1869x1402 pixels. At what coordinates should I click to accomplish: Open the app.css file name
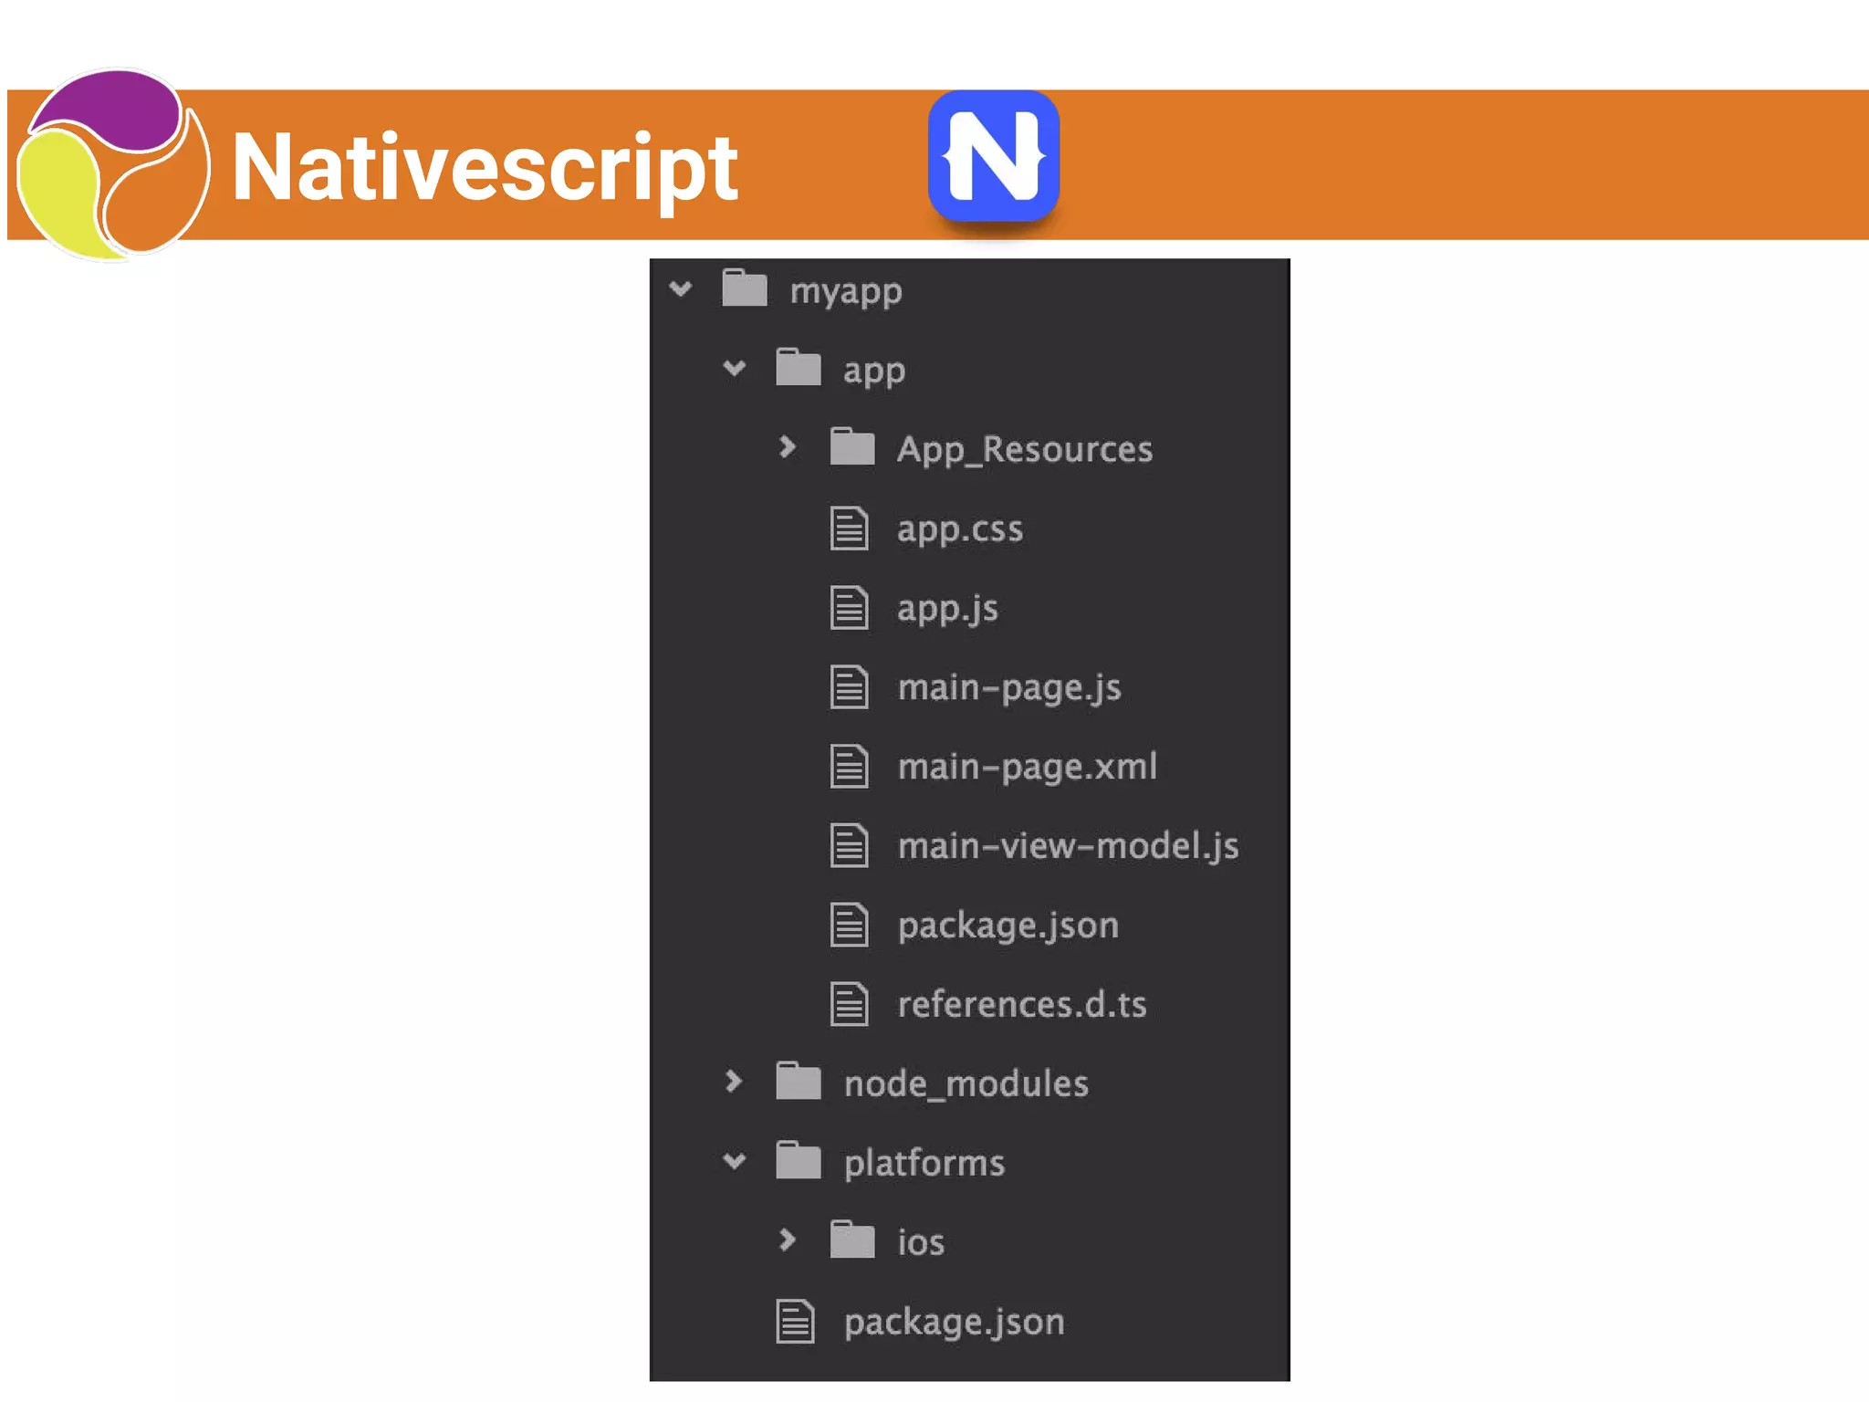[x=960, y=529]
